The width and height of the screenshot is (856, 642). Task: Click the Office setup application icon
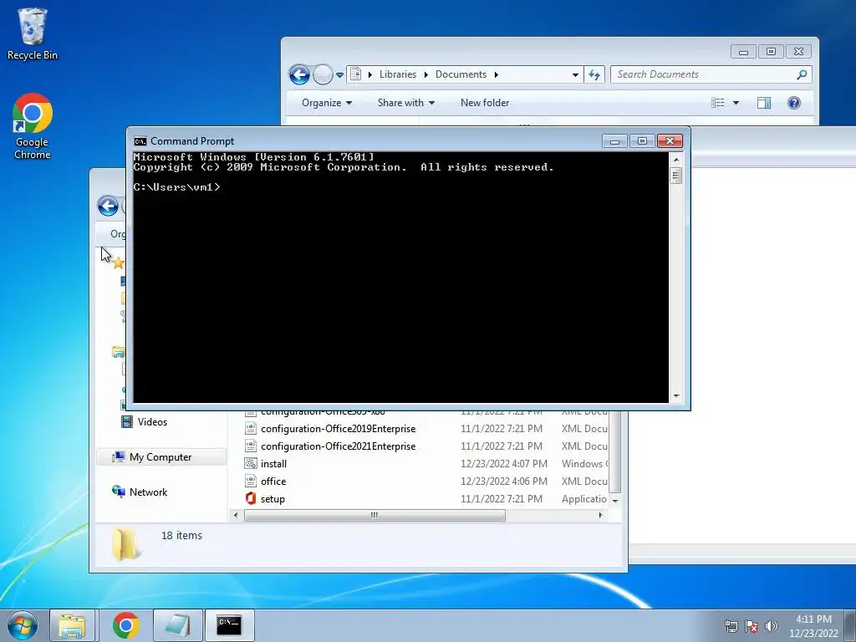(x=251, y=498)
